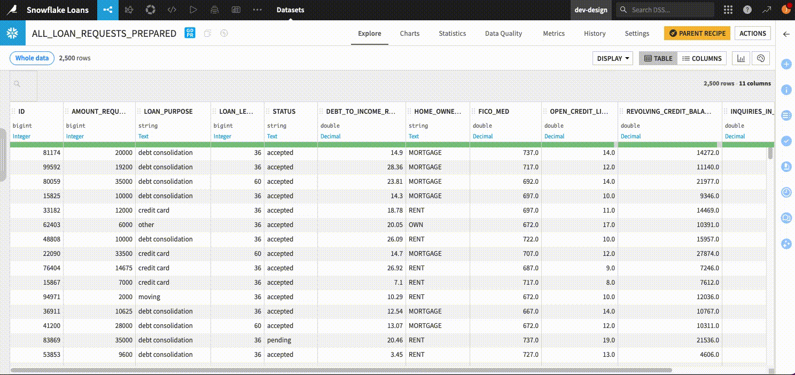The height and width of the screenshot is (375, 795).
Task: Click the Snowflake Loans project name
Action: (x=58, y=10)
